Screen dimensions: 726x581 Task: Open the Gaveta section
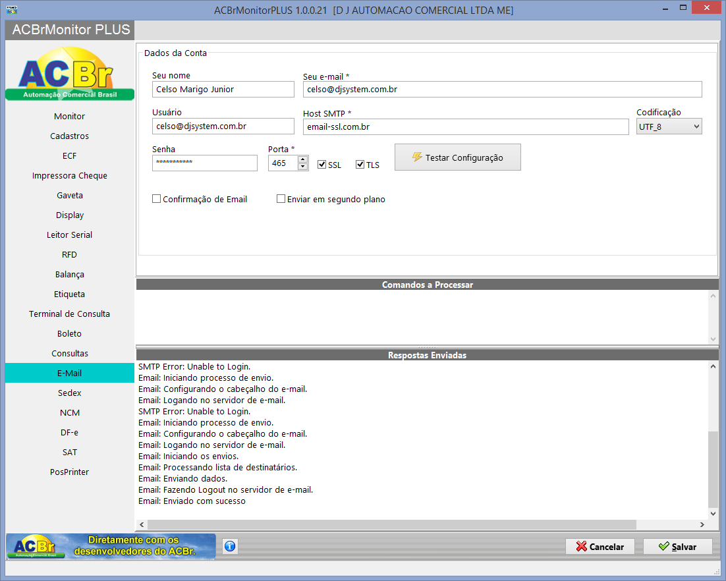[x=69, y=196]
